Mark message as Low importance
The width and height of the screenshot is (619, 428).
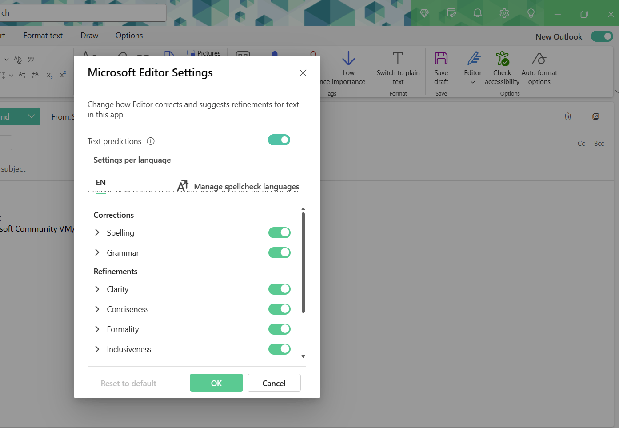[x=348, y=68]
